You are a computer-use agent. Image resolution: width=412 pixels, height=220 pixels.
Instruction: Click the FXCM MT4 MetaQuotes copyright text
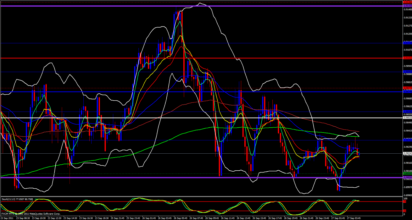[x=31, y=214]
